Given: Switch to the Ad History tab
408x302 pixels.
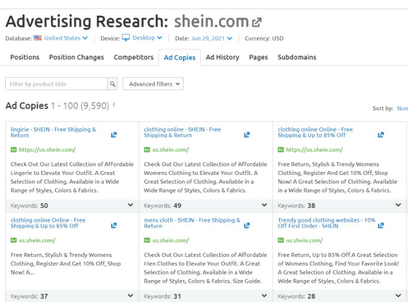Looking at the screenshot, I should pos(223,57).
